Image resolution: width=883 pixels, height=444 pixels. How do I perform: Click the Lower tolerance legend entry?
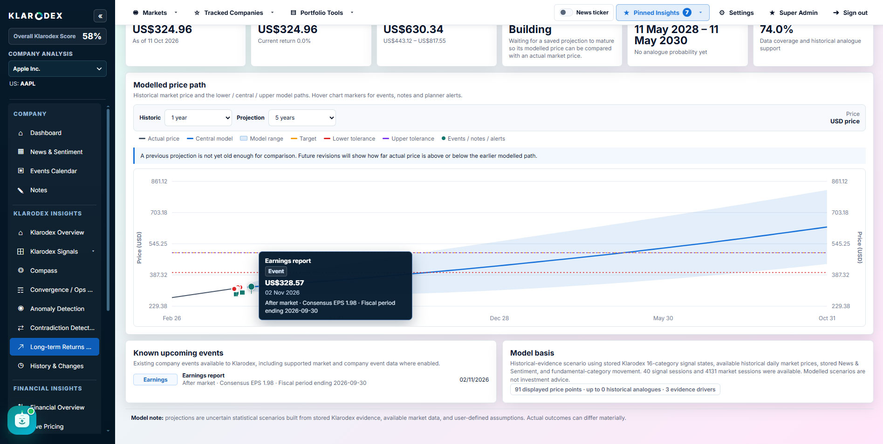coord(349,139)
